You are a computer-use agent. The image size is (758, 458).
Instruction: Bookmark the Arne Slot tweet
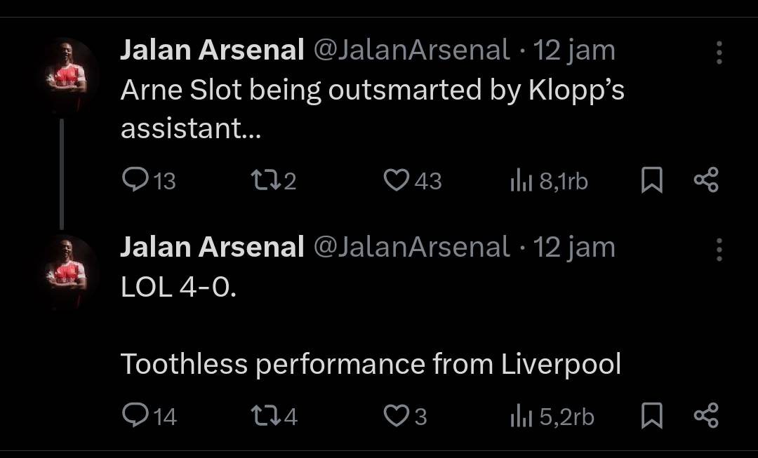click(652, 181)
